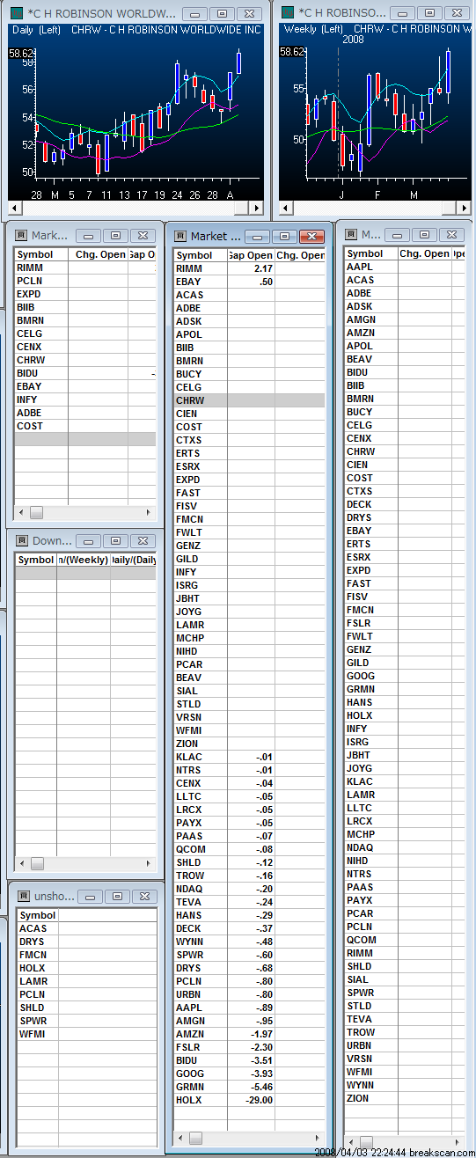The height and width of the screenshot is (1158, 476).
Task: Click left scroll arrow of Daily chart
Action: click(15, 208)
